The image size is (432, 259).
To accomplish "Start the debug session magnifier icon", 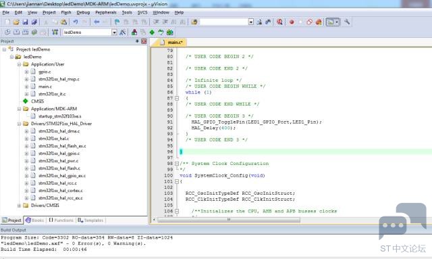I will (279, 22).
